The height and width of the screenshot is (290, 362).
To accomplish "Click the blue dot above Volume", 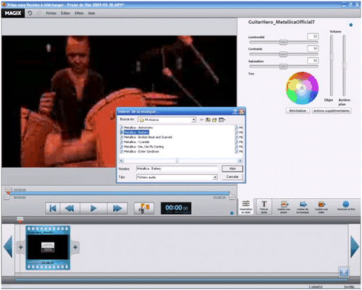I will 351,25.
